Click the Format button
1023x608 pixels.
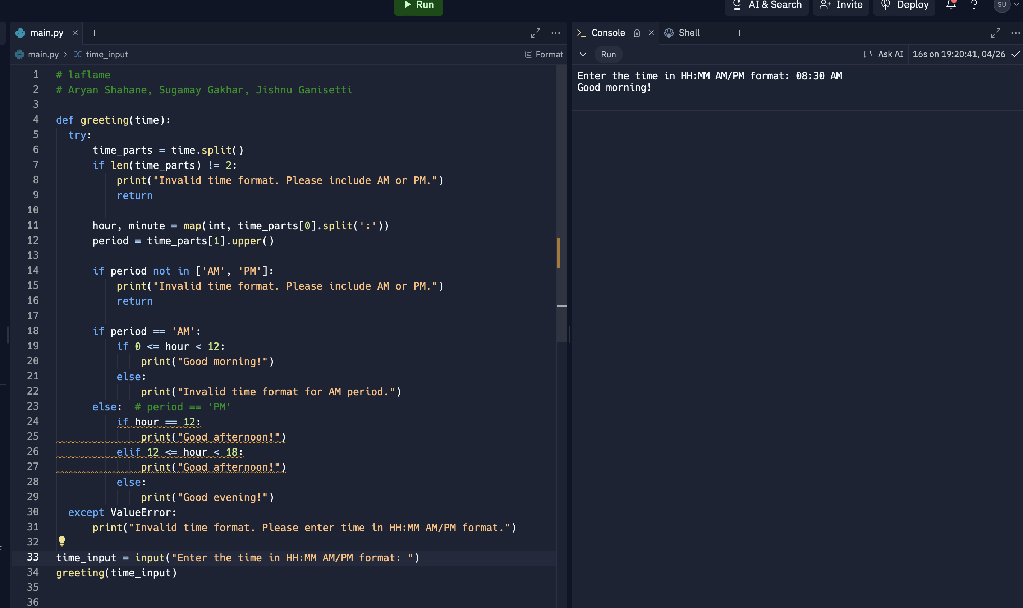[x=544, y=54]
